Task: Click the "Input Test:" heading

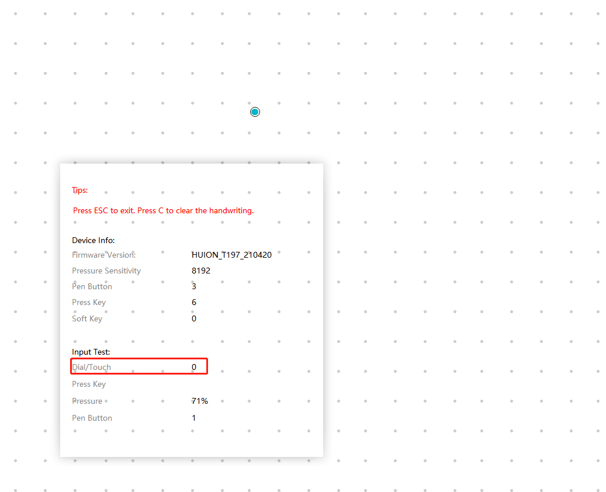Action: 91,352
